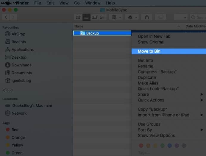
Task: Open the Finder menu in menu bar
Action: pos(22,3)
